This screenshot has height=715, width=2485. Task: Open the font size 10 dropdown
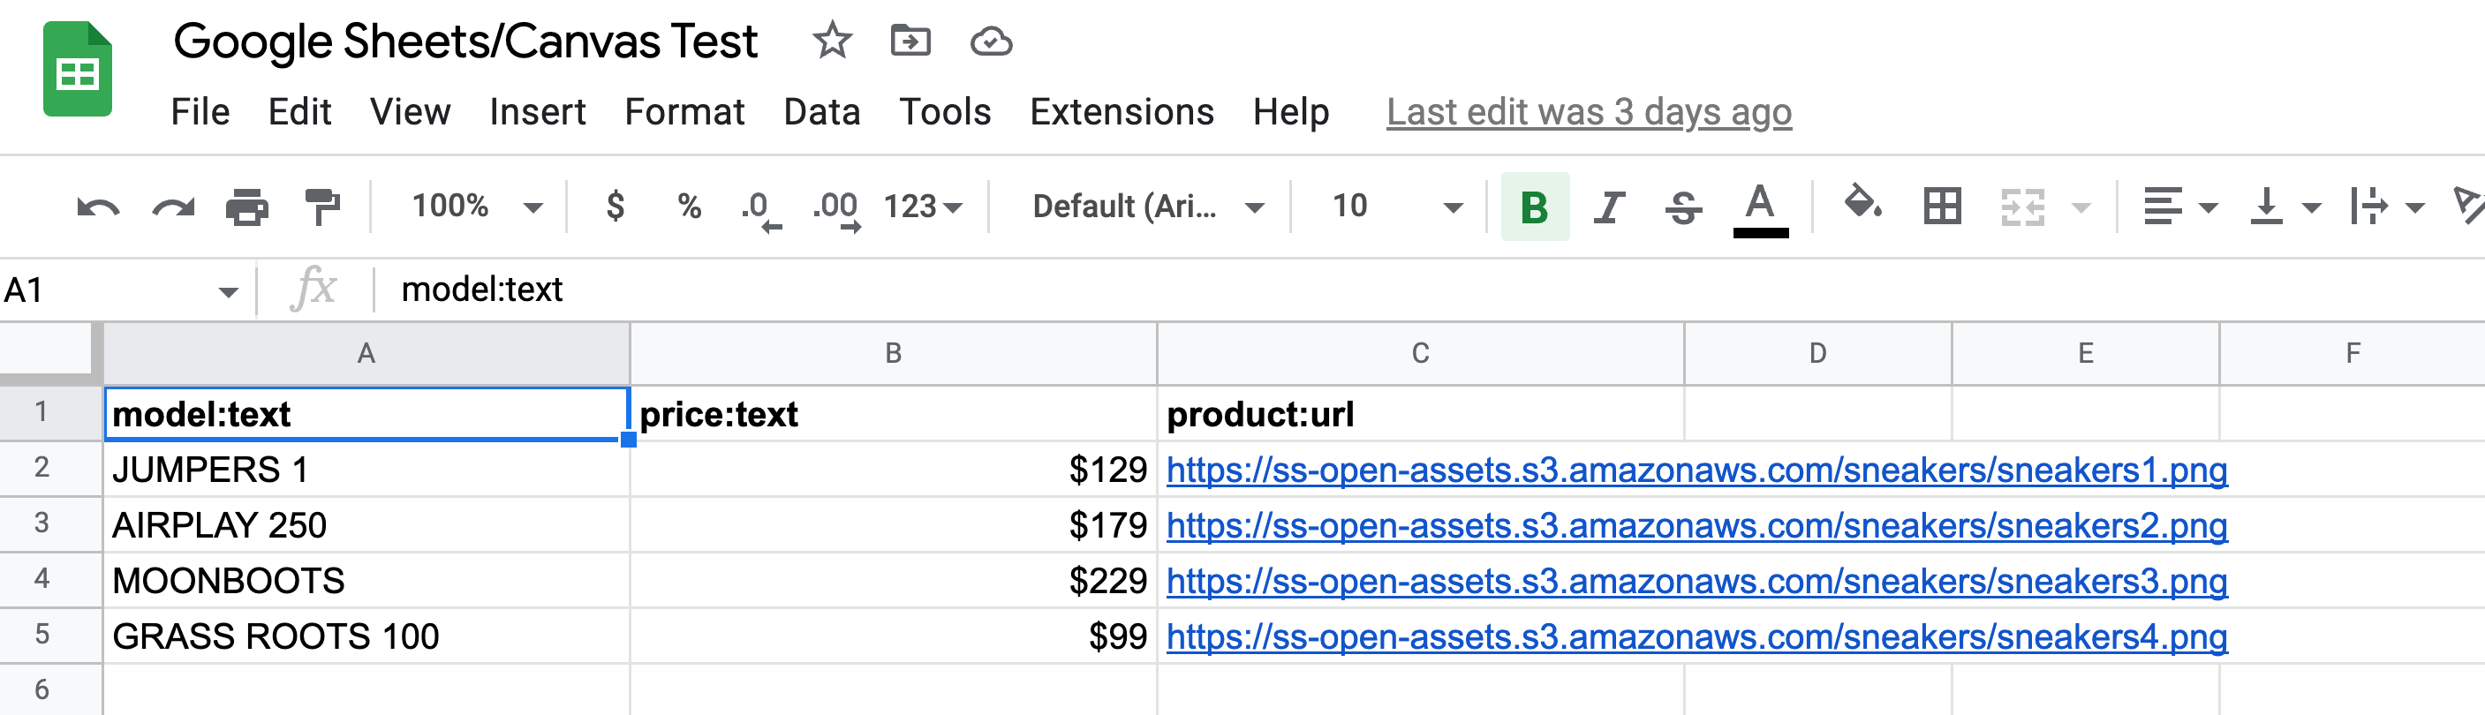click(1397, 206)
